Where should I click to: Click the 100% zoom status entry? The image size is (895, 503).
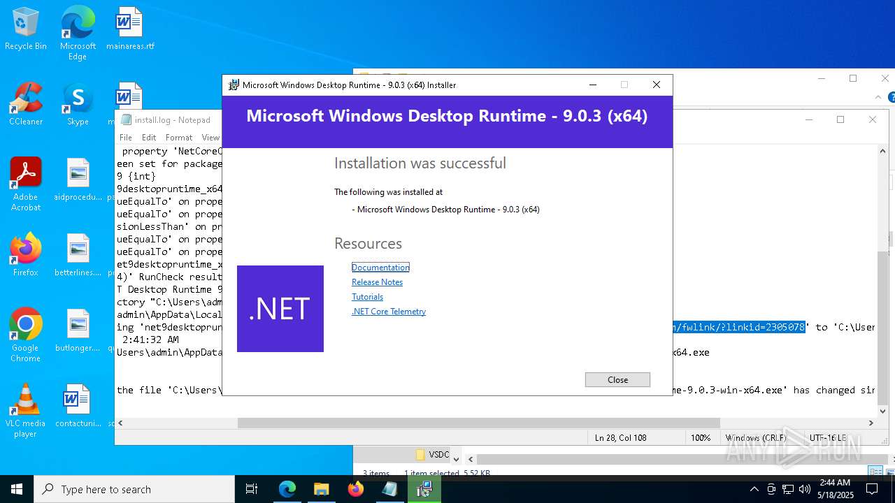click(701, 437)
